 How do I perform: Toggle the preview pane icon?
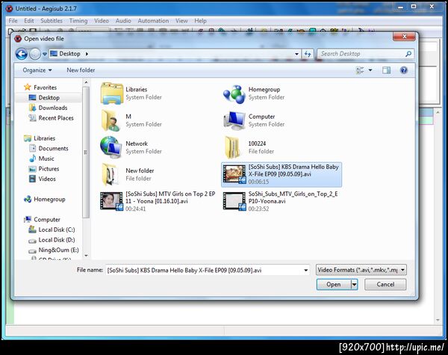coord(386,70)
